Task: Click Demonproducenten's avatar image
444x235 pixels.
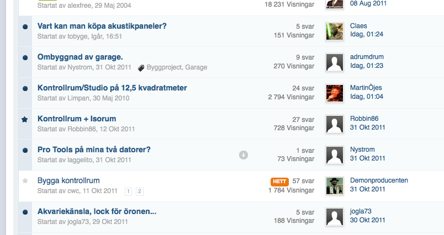Action: [x=335, y=186]
